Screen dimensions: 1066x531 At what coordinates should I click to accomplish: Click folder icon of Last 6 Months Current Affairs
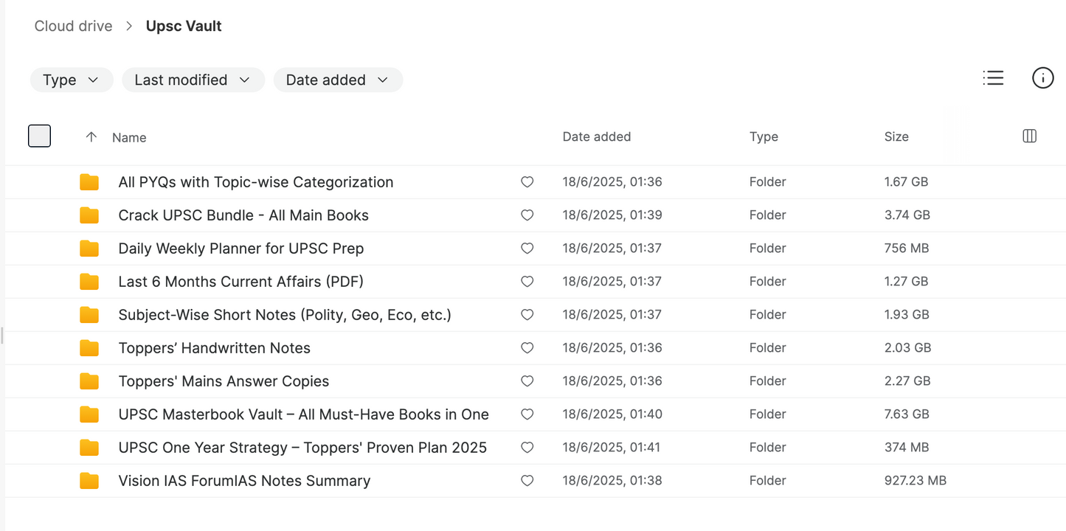pos(89,282)
